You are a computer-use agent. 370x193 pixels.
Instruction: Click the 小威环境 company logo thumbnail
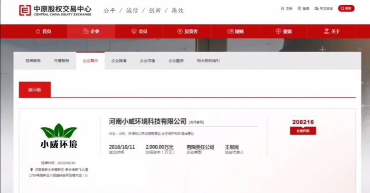(x=59, y=136)
